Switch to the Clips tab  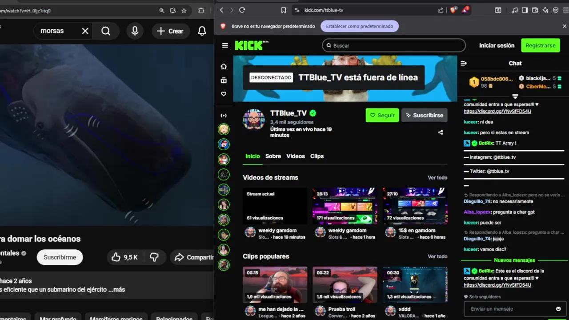[317, 156]
